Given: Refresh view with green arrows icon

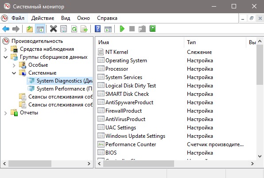Looking at the screenshot, I should pyautogui.click(x=74, y=29).
